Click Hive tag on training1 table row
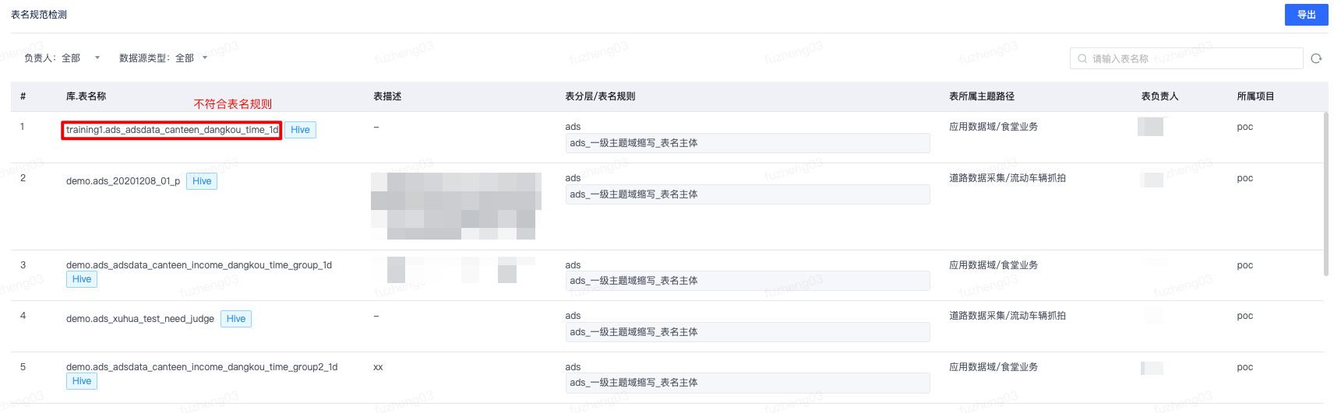This screenshot has width=1334, height=413. pyautogui.click(x=300, y=130)
